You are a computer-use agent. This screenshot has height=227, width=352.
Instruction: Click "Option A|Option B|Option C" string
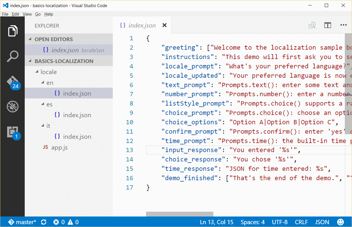click(x=283, y=122)
